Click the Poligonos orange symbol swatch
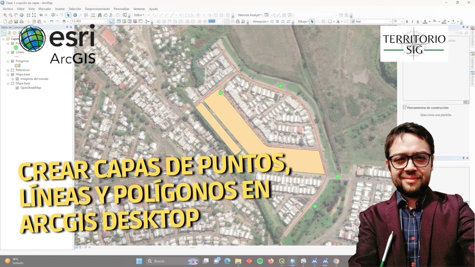Screen dimensions: 475x267 [17, 66]
